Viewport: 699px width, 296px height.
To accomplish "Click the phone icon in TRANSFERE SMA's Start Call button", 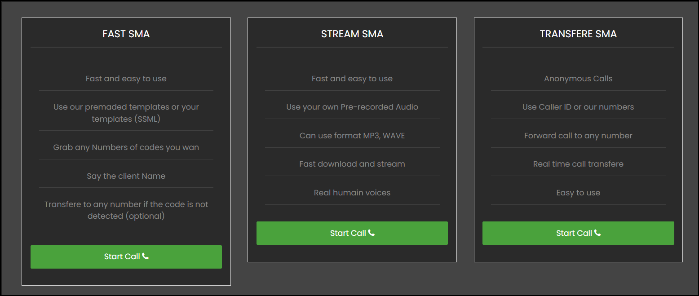I will pos(597,233).
